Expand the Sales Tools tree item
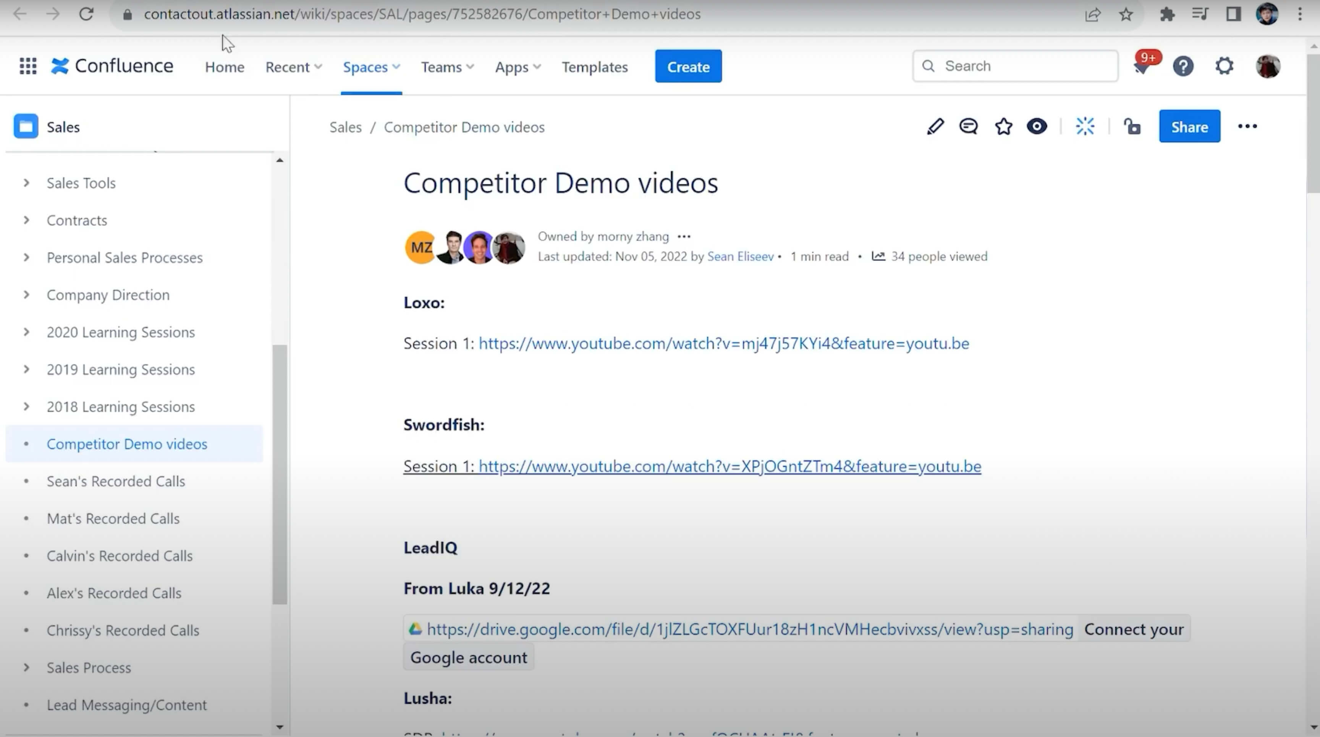 (26, 183)
